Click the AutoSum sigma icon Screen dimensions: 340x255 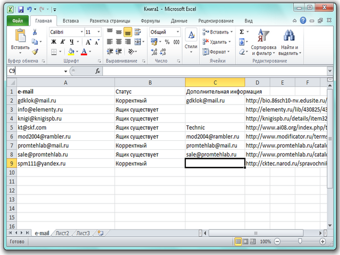point(242,32)
